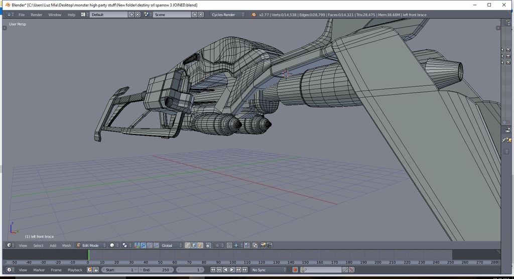Render OpenGL image of viewport
The height and width of the screenshot is (279, 514).
[x=263, y=245]
